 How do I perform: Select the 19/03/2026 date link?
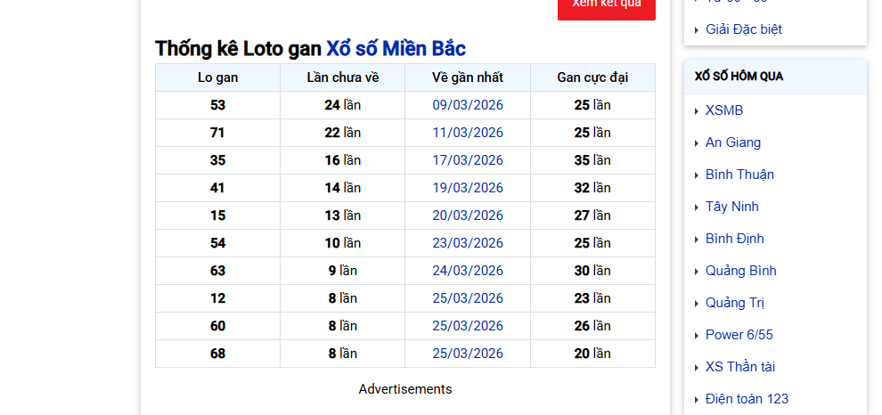[468, 188]
